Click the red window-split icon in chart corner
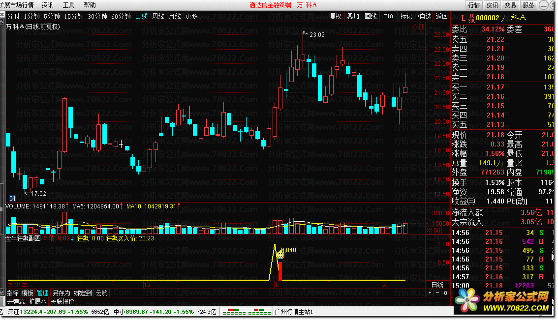This screenshot has width=558, height=320. (422, 27)
